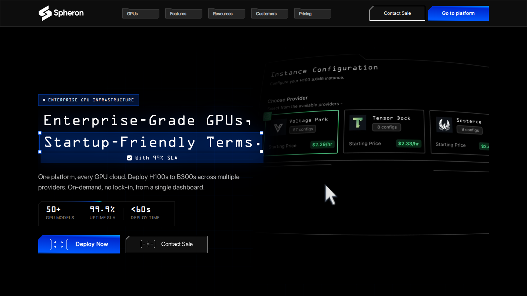Click the $2.33/hr price tag
The width and height of the screenshot is (527, 296).
[x=408, y=144]
